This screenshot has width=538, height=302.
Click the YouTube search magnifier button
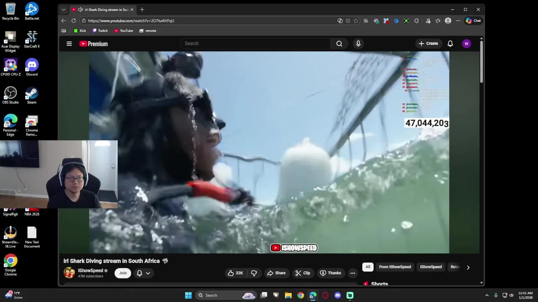pyautogui.click(x=339, y=44)
